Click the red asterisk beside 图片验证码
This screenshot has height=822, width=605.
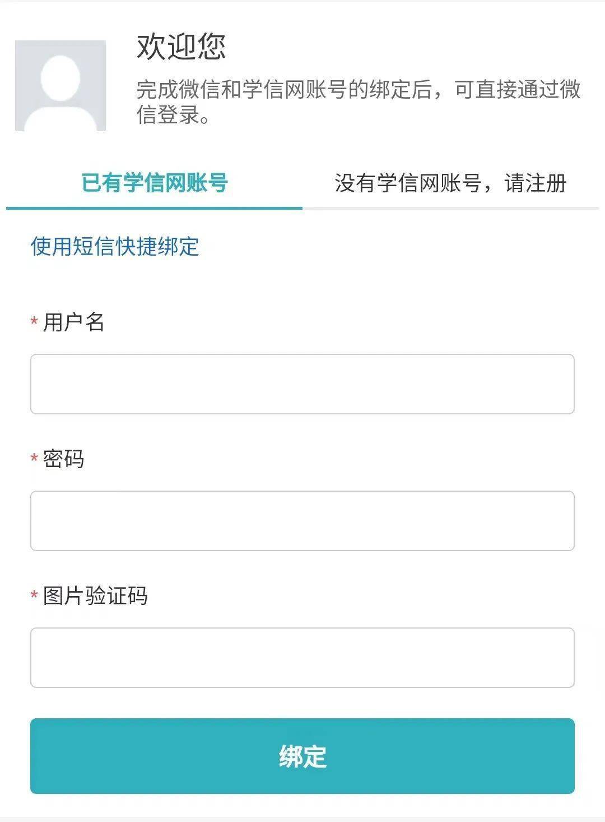coord(32,595)
